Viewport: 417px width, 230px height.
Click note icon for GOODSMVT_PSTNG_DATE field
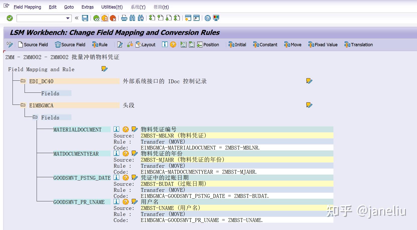coord(134,177)
